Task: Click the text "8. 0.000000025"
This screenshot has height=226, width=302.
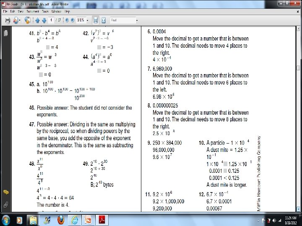Action: click(x=163, y=105)
